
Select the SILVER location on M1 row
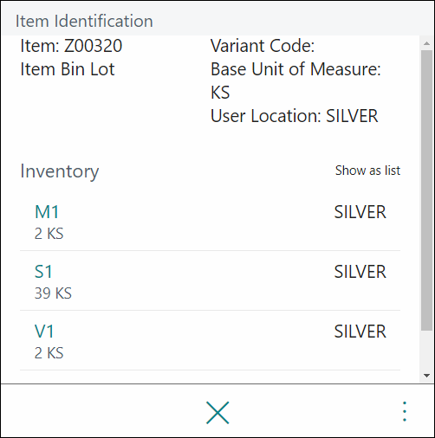(x=360, y=212)
